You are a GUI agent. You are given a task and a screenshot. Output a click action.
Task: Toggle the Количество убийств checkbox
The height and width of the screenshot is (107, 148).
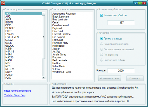102,15
